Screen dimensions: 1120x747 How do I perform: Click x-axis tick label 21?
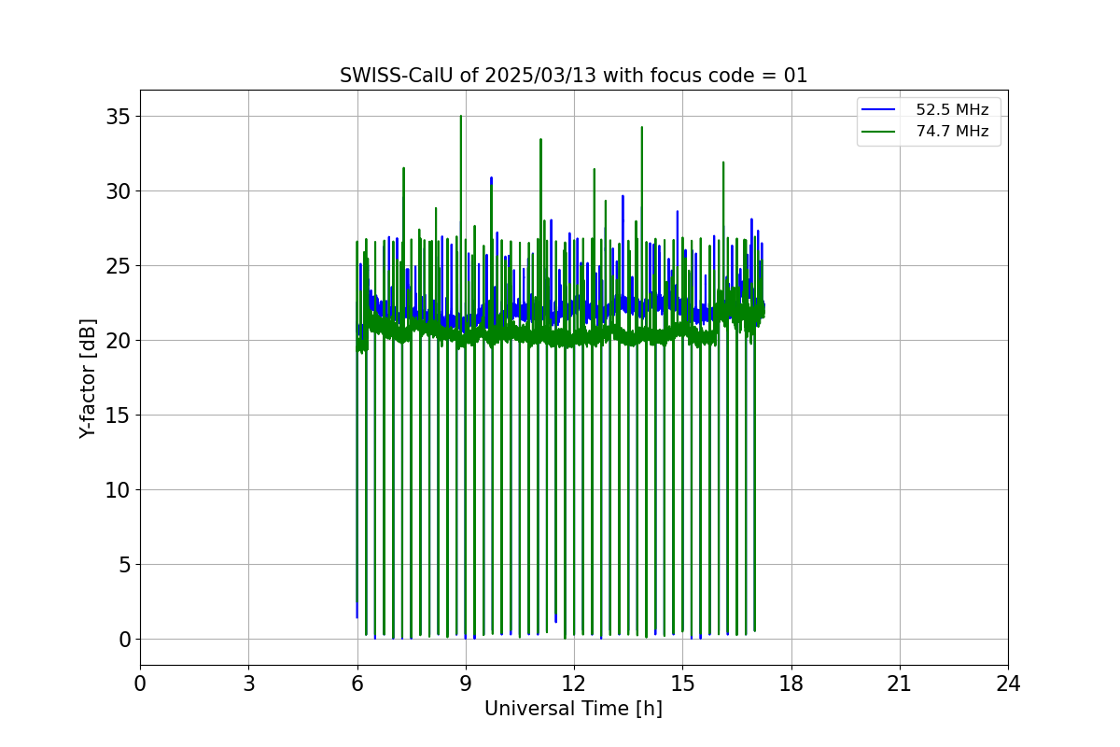pos(899,684)
